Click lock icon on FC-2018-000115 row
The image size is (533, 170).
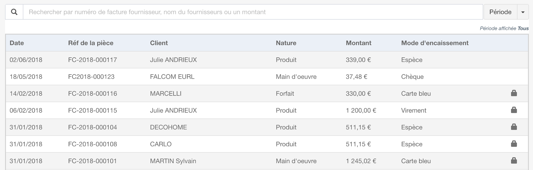514,110
